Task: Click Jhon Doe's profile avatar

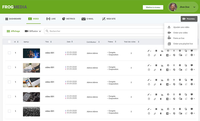Action: [x=173, y=7]
